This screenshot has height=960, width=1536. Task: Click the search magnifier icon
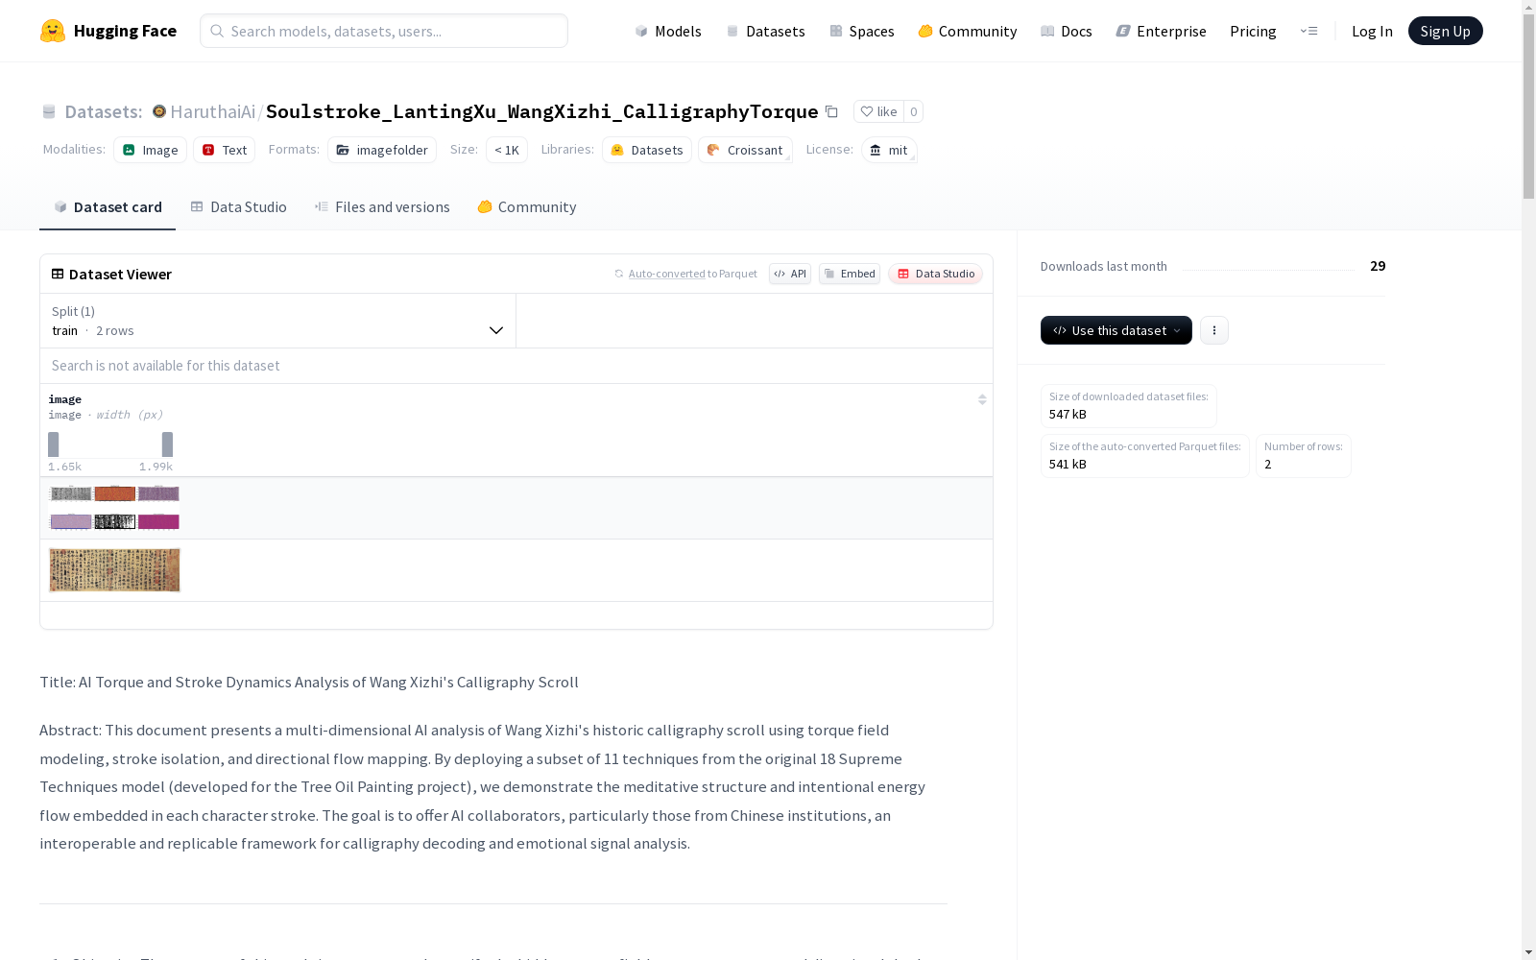coord(217,31)
